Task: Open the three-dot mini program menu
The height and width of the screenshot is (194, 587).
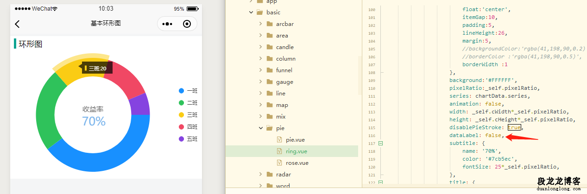Action: coord(167,24)
